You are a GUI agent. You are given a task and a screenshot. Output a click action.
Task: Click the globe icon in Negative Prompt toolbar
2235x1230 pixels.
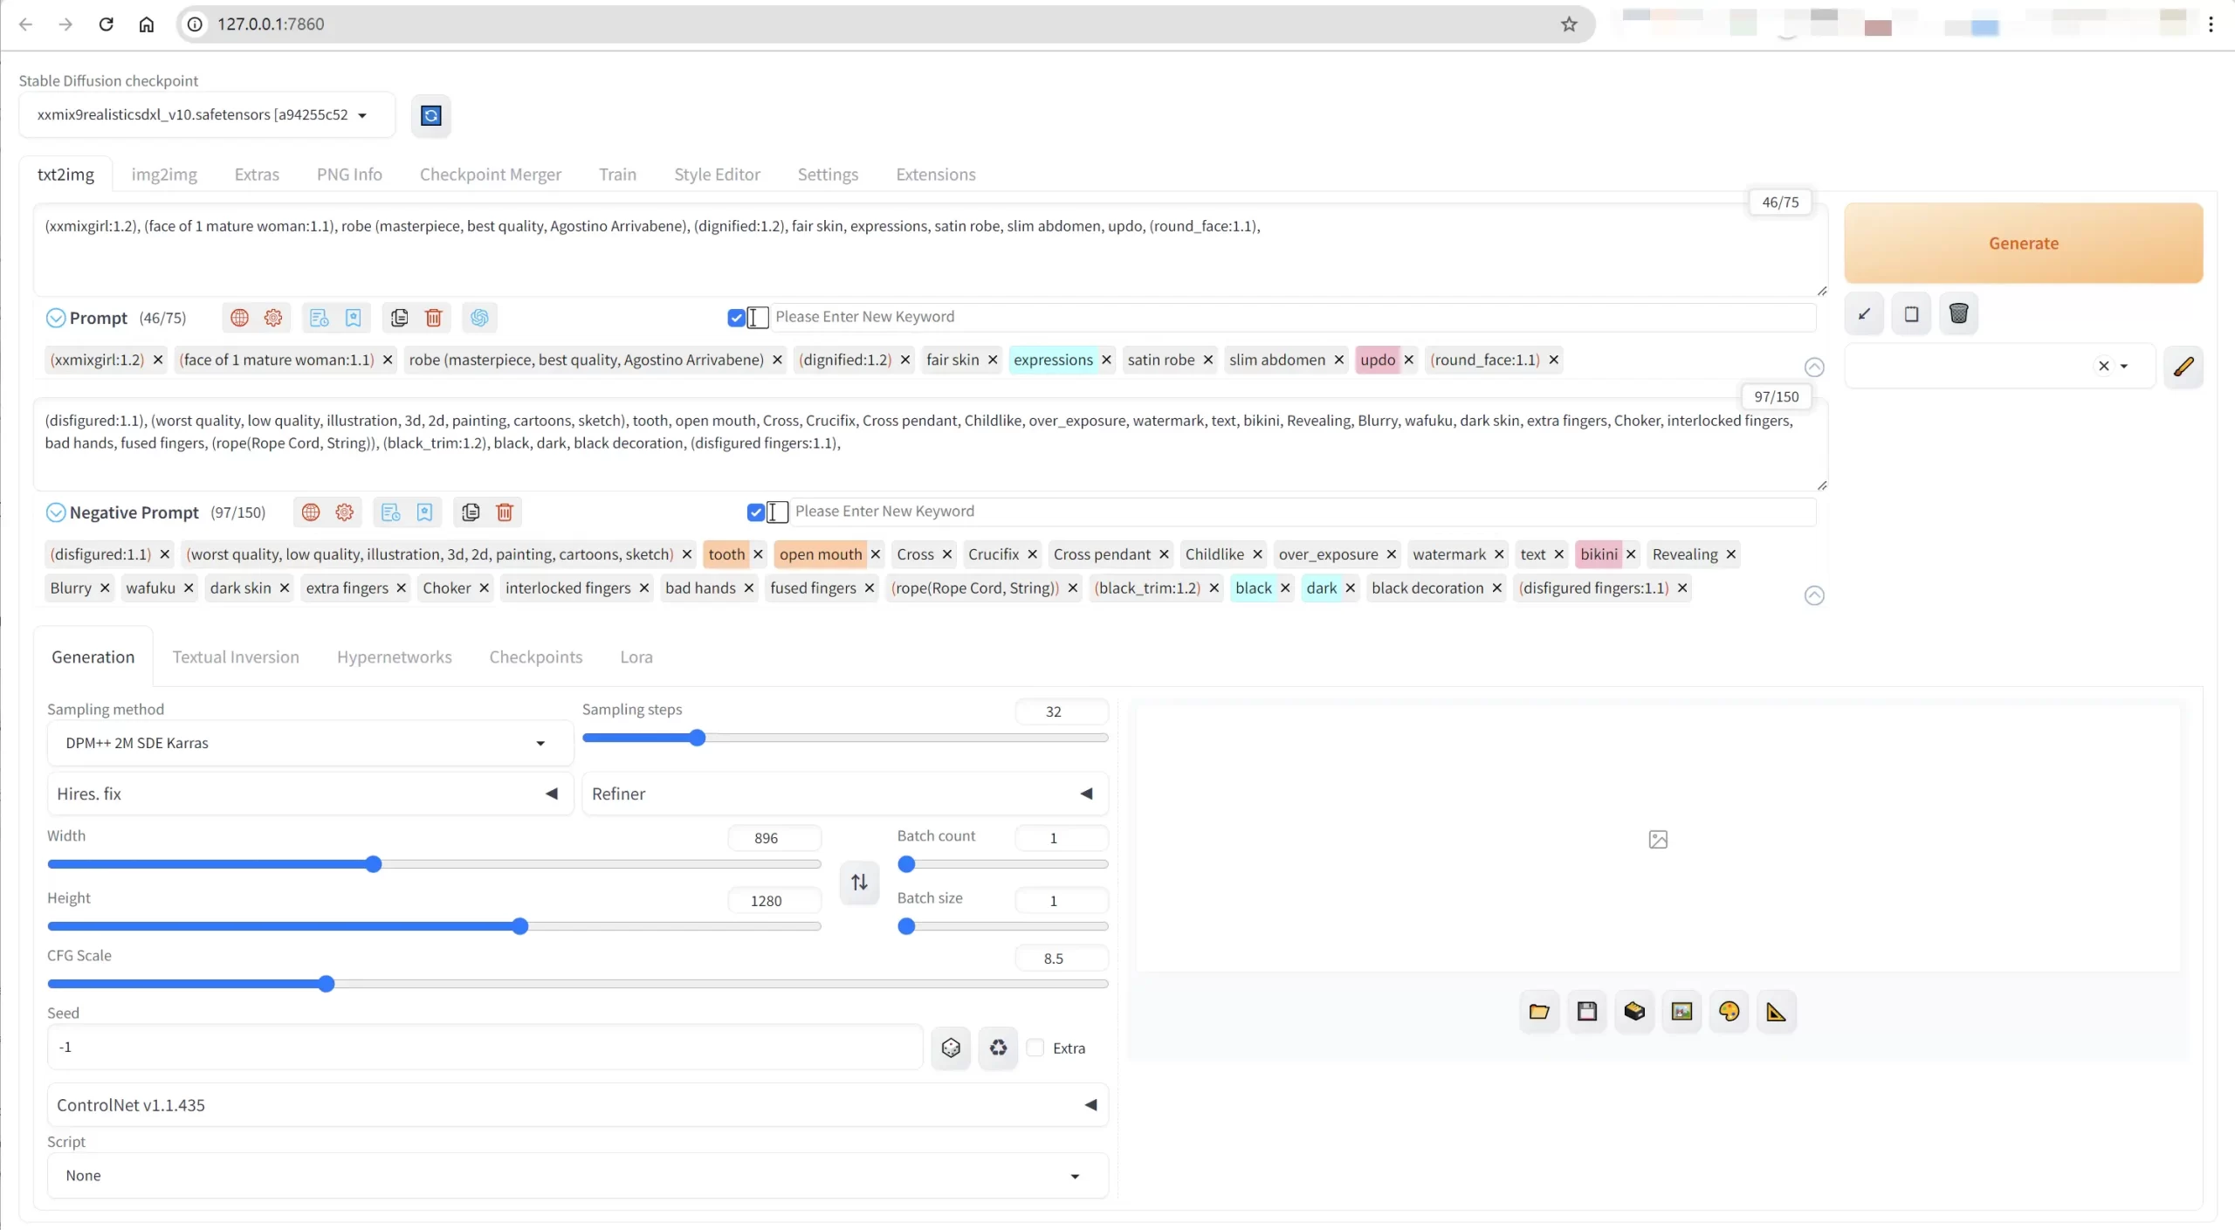click(x=311, y=512)
